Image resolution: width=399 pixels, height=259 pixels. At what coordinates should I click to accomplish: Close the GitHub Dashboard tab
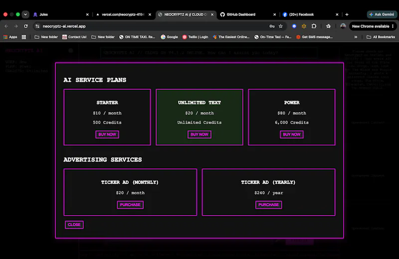(275, 14)
